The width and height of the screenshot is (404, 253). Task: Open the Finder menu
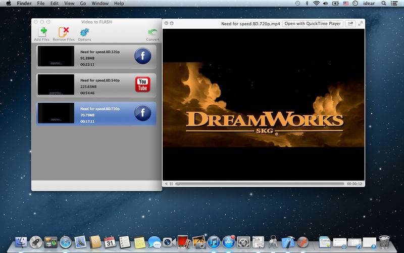(24, 4)
